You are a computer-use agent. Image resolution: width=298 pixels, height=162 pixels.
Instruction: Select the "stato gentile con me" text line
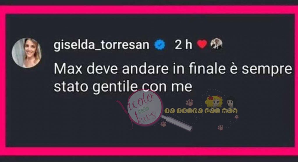point(123,87)
